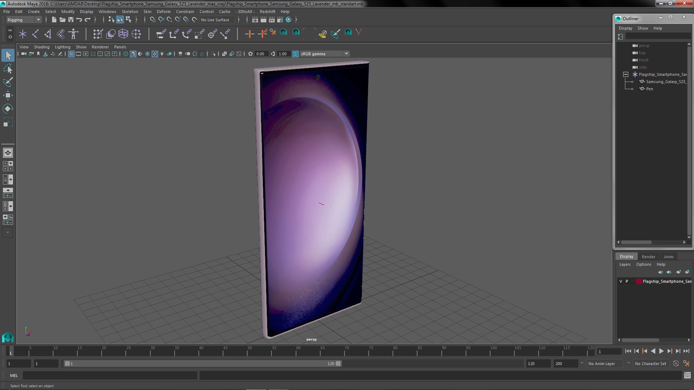Open the Rigging menu set dropdown
The width and height of the screenshot is (694, 390).
pos(23,20)
